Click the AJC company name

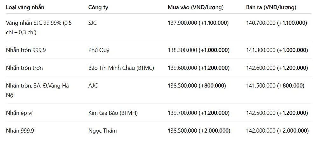(93, 86)
